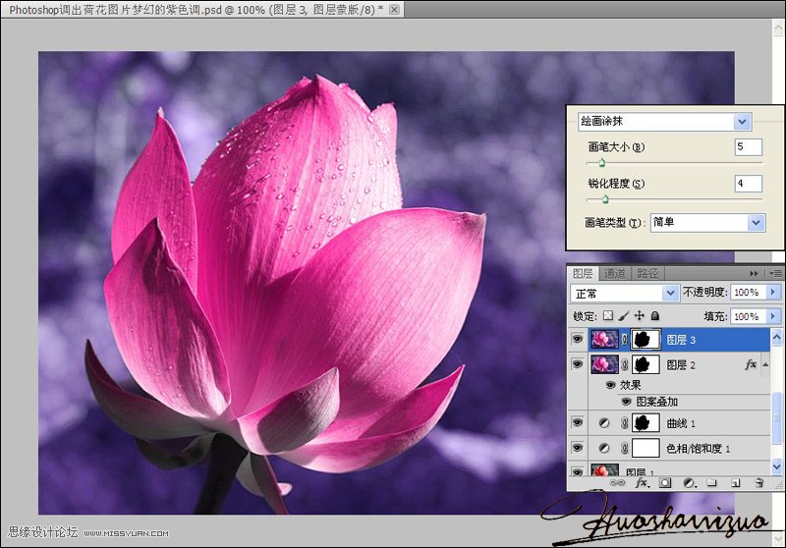
Task: Hide layer 图层 2 with its eye icon
Action: [x=578, y=364]
